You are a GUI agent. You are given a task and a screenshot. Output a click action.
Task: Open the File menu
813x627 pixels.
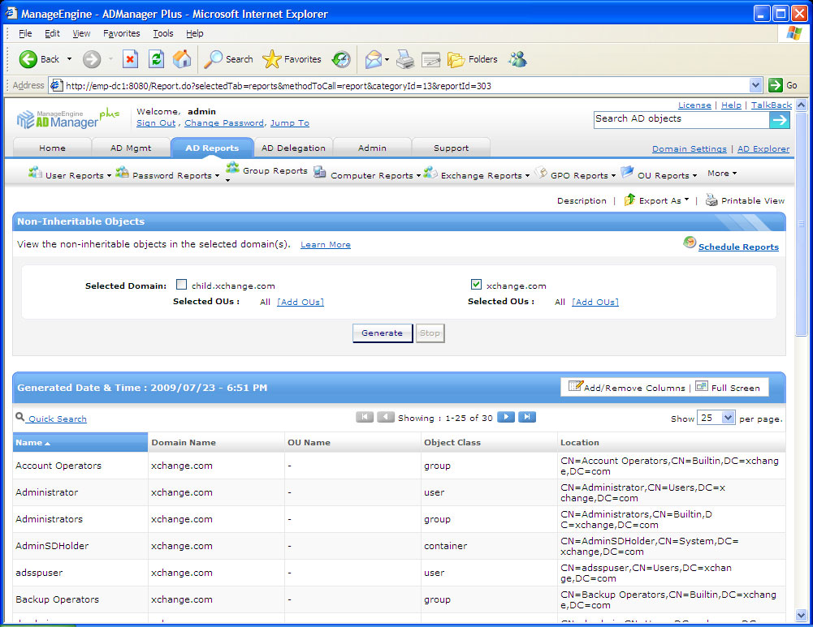tap(25, 33)
